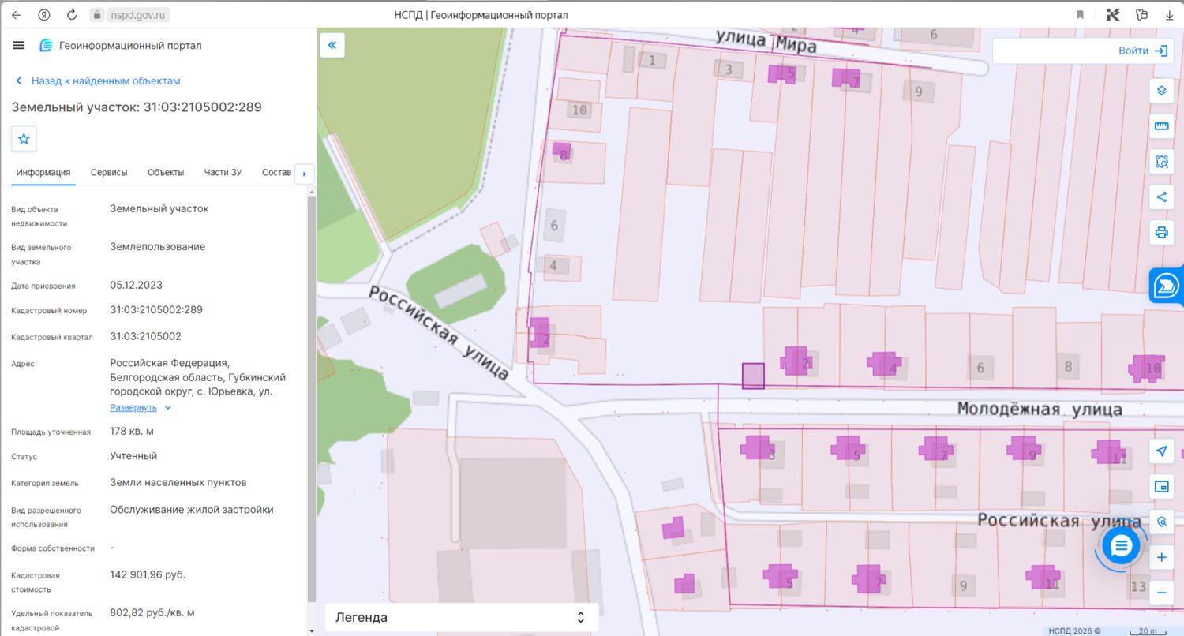The width and height of the screenshot is (1184, 636).
Task: Zoom out the map
Action: coord(1161,593)
